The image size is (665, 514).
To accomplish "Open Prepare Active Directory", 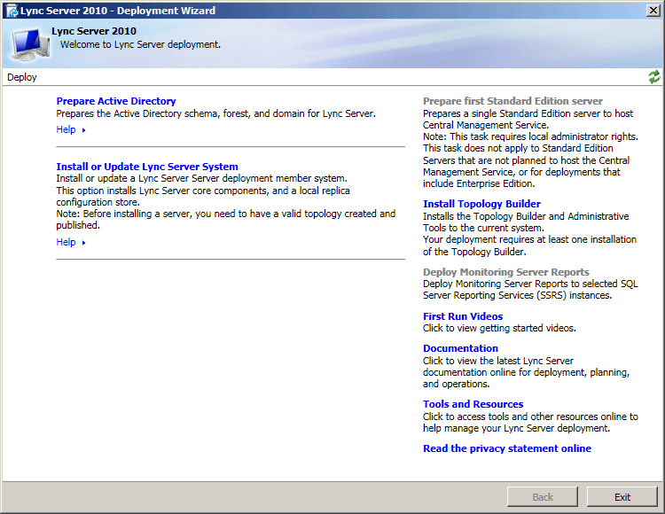I will point(116,101).
